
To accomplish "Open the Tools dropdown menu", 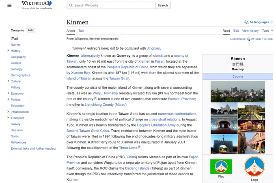I will (267, 30).
